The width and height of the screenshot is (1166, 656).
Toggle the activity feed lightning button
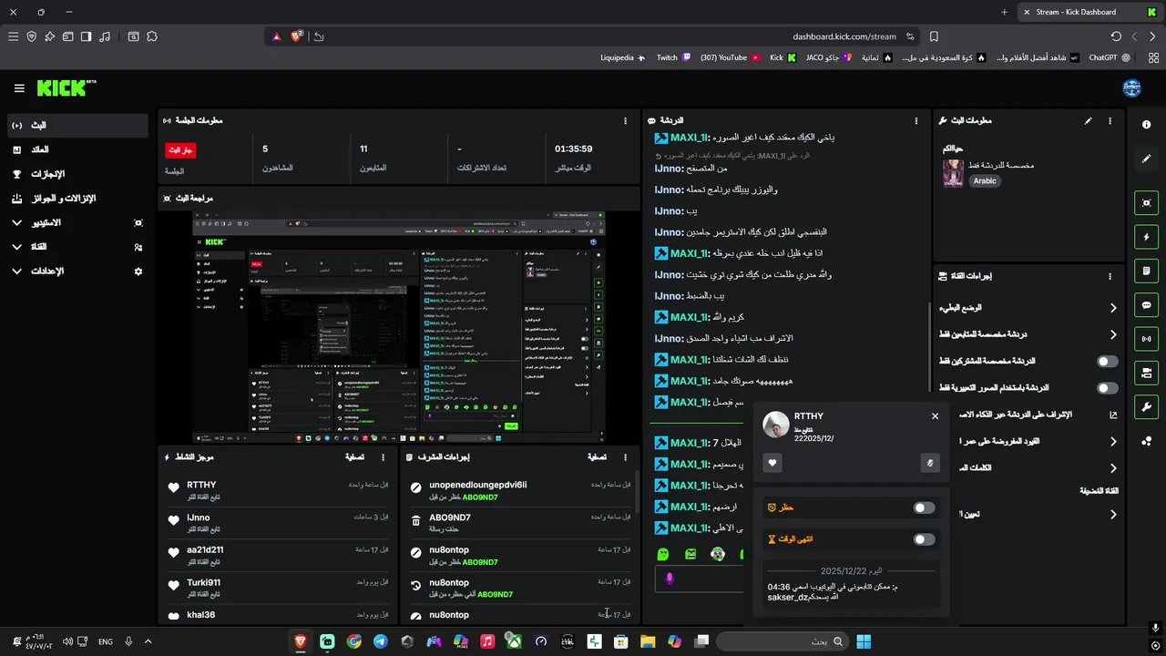(x=1147, y=237)
